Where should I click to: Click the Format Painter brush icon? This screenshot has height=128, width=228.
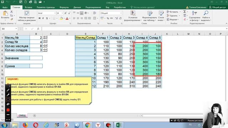pos(12,19)
